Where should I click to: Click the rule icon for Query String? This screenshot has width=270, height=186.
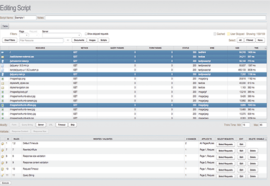2,176
